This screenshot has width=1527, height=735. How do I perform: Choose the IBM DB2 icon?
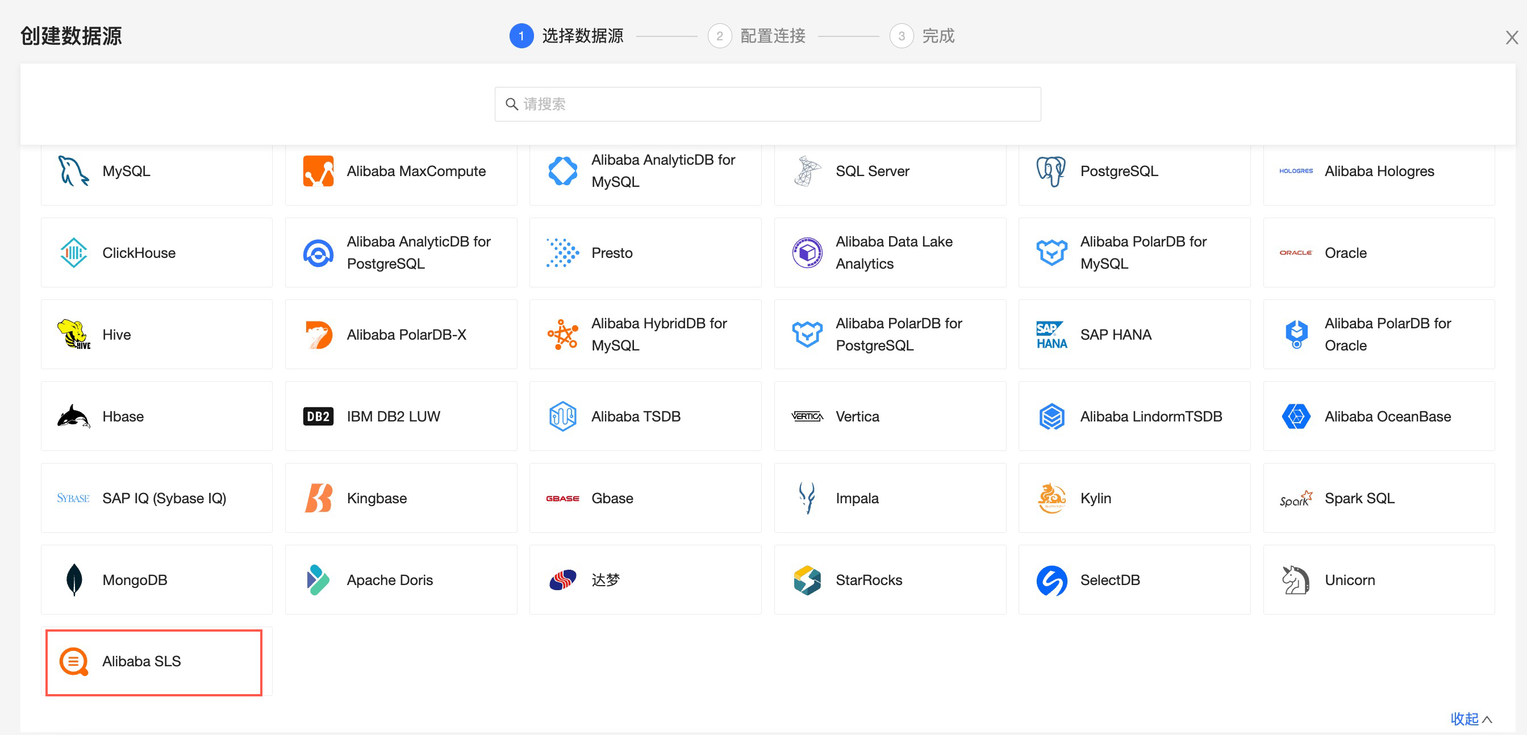[x=318, y=416]
